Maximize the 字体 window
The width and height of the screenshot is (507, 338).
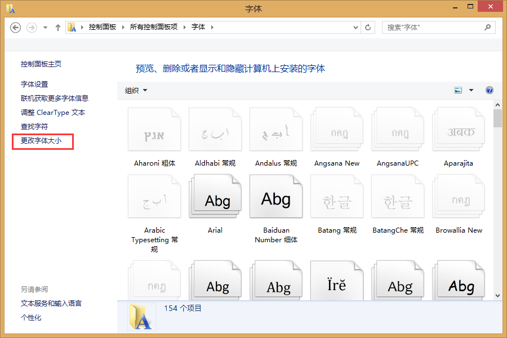click(470, 7)
